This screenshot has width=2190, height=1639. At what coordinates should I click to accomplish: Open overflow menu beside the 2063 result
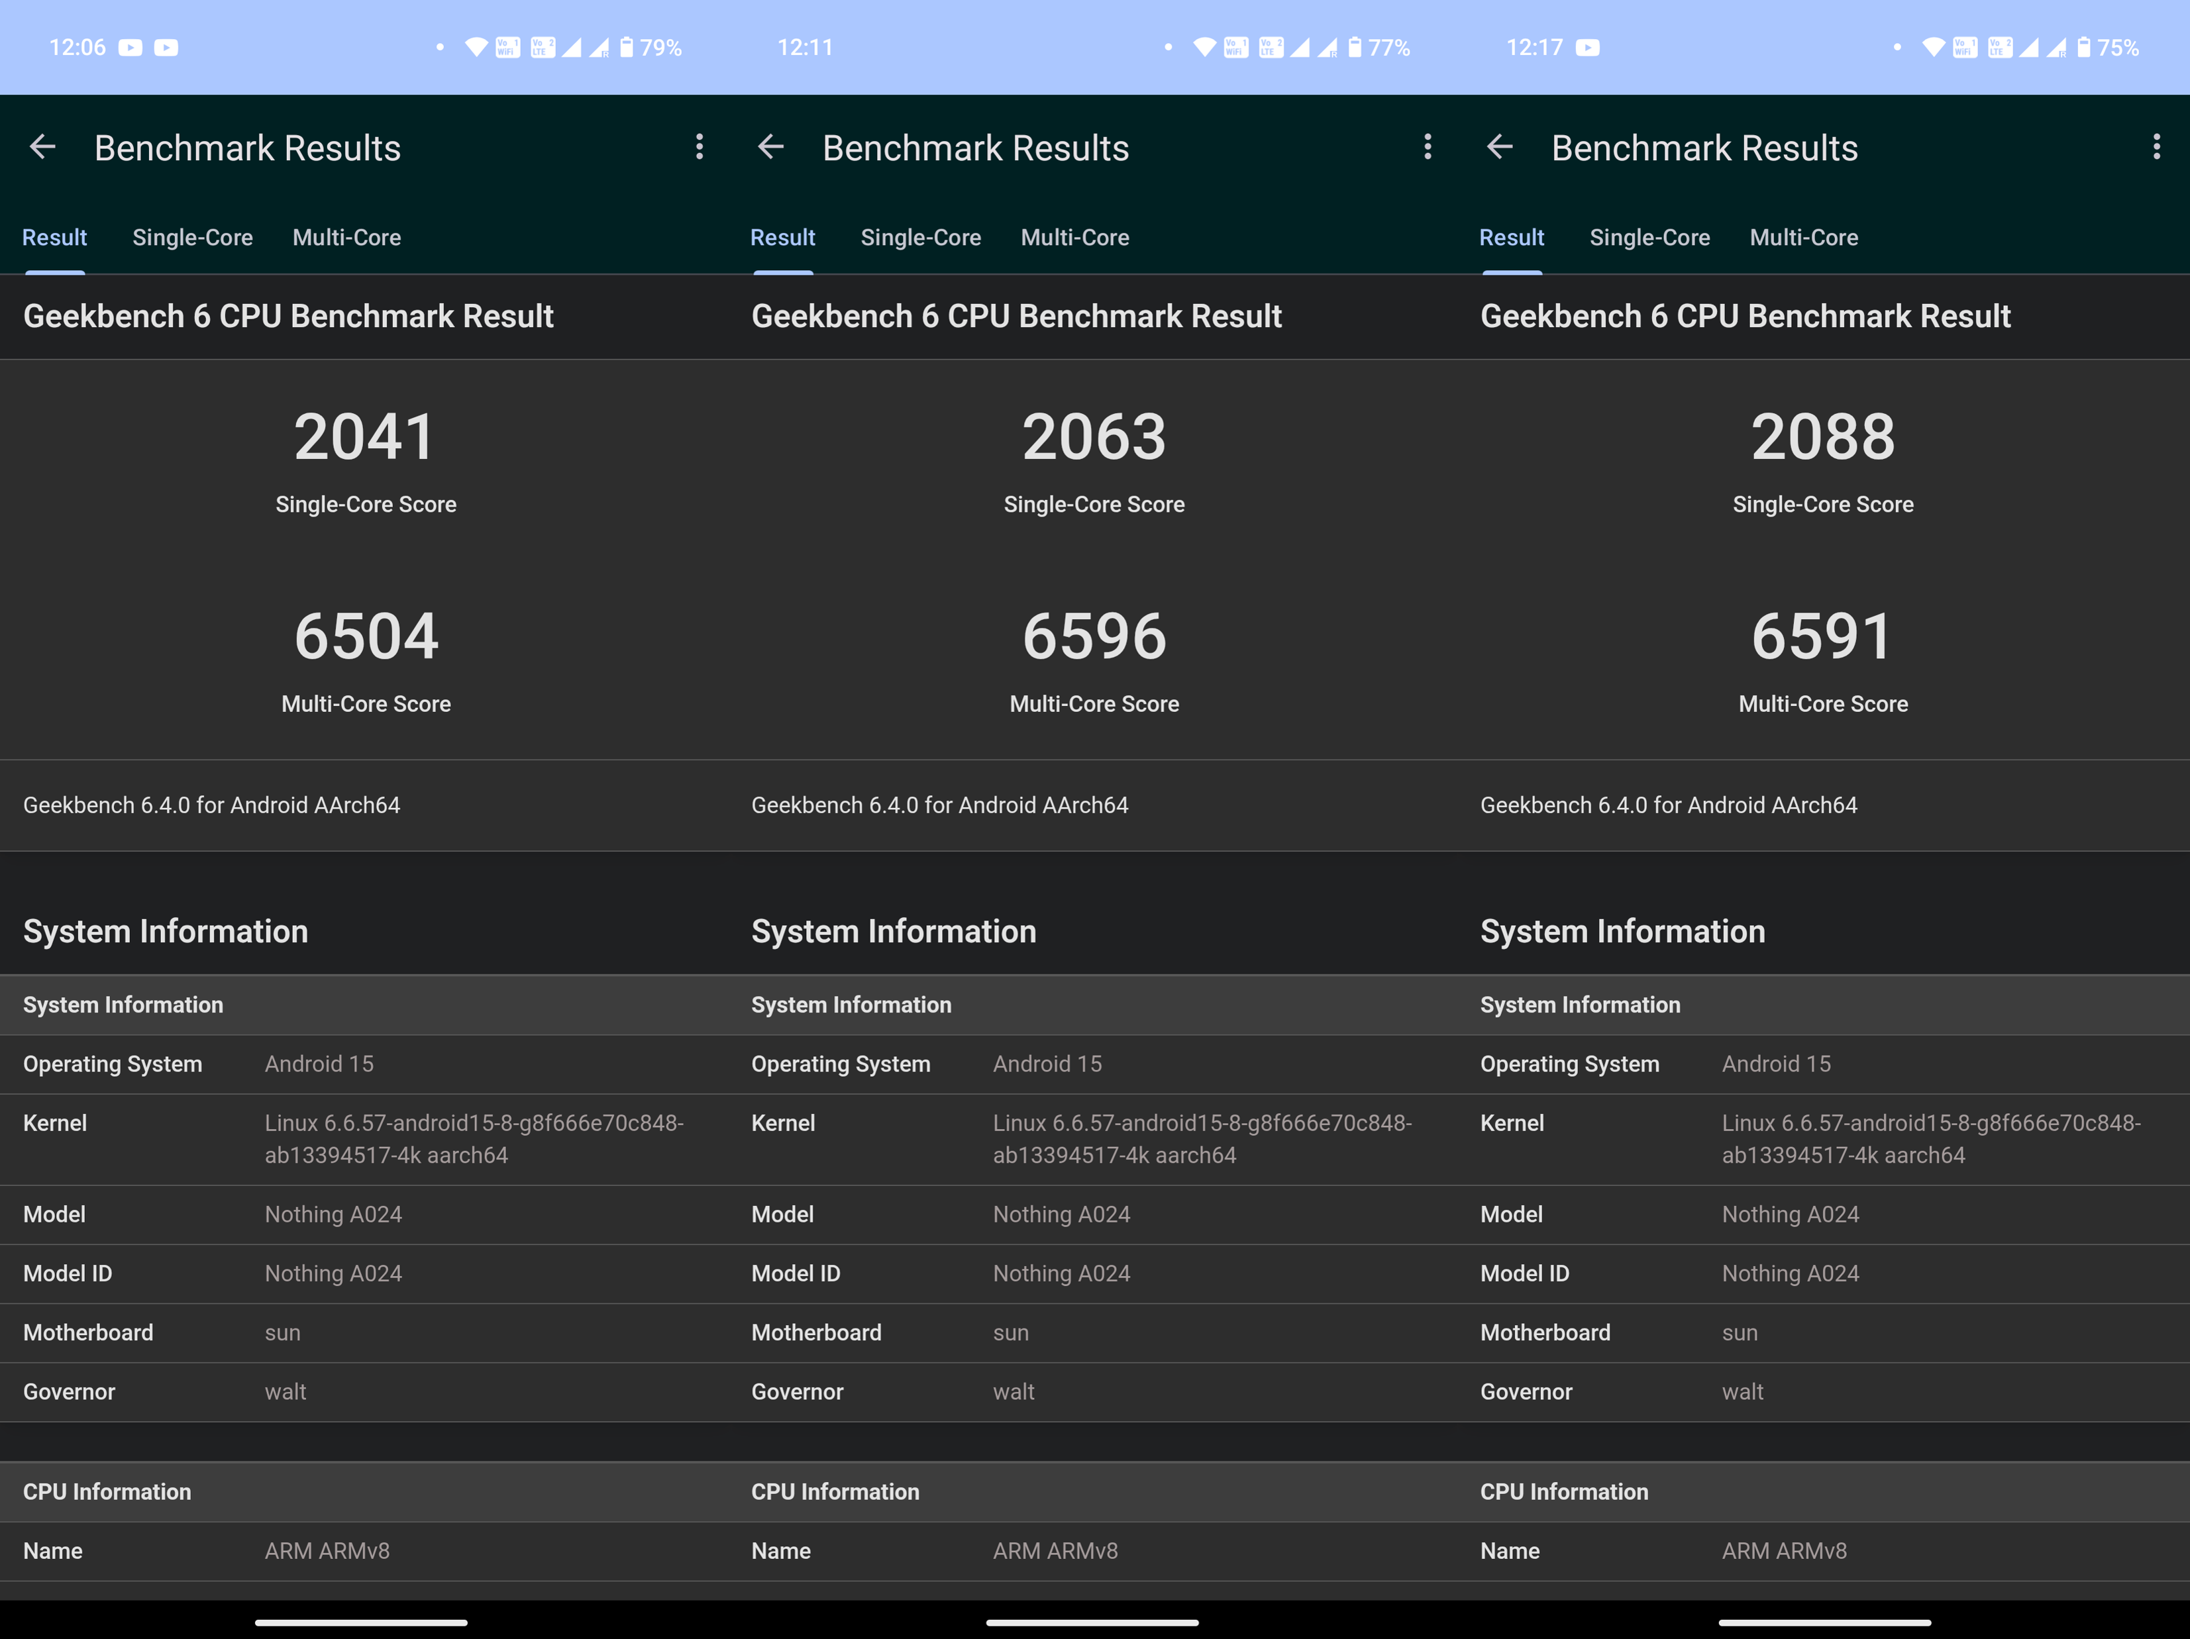click(x=1427, y=148)
